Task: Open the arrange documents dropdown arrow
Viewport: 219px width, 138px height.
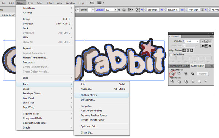Action: click(104, 3)
